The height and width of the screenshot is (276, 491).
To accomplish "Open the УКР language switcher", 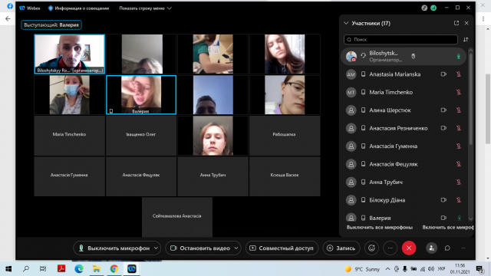I will tap(442, 269).
